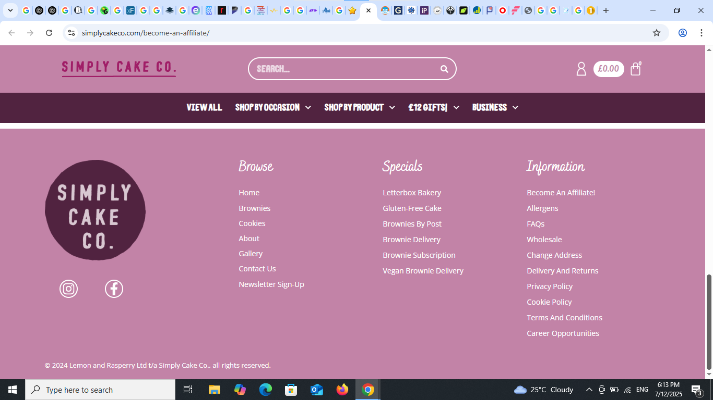Viewport: 713px width, 400px height.
Task: Open Career Opportunities link
Action: 563,333
